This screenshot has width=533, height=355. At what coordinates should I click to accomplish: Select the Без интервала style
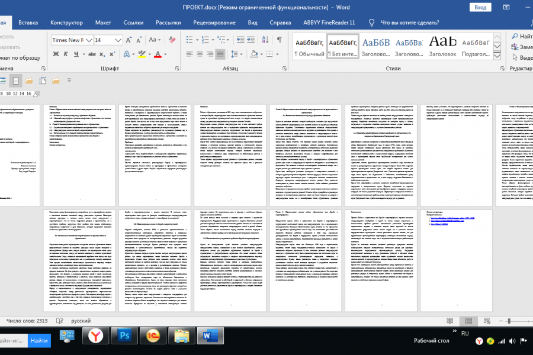coord(343,47)
